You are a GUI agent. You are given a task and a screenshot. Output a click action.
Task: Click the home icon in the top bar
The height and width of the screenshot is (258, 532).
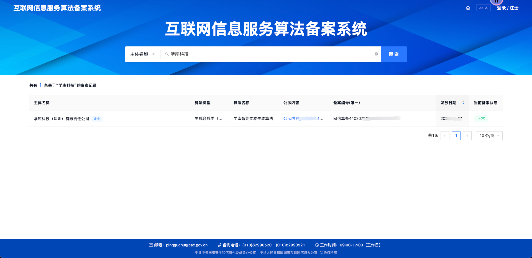click(x=468, y=8)
